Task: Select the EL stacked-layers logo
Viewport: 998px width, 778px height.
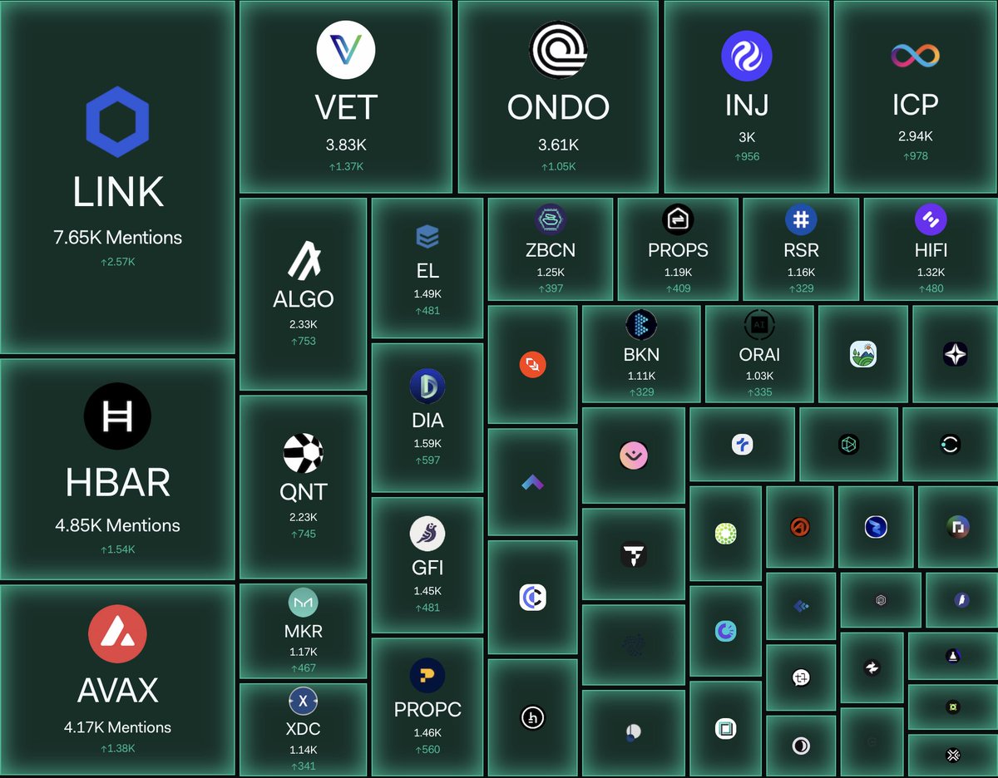Action: click(427, 238)
